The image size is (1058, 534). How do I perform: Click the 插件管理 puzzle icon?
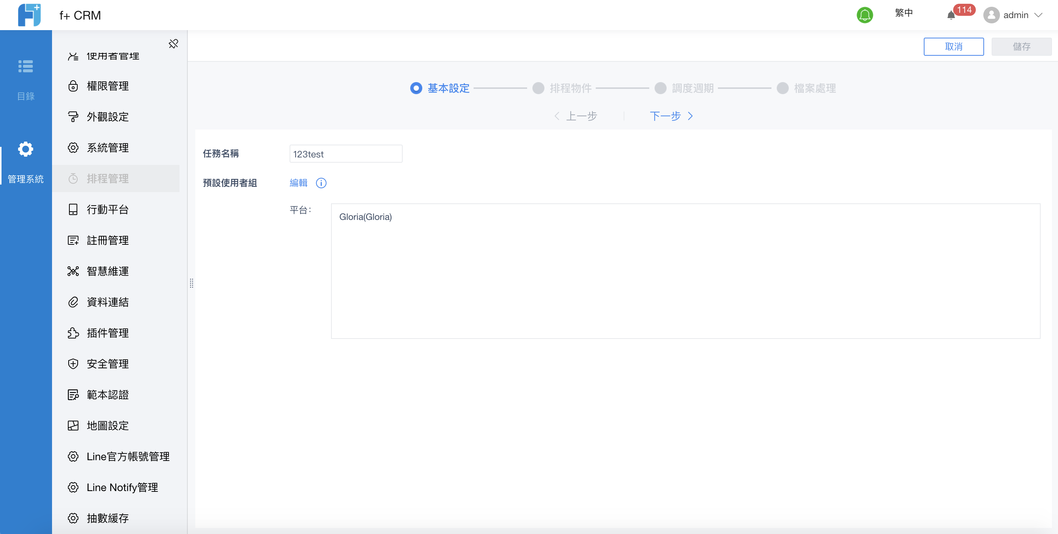click(73, 333)
